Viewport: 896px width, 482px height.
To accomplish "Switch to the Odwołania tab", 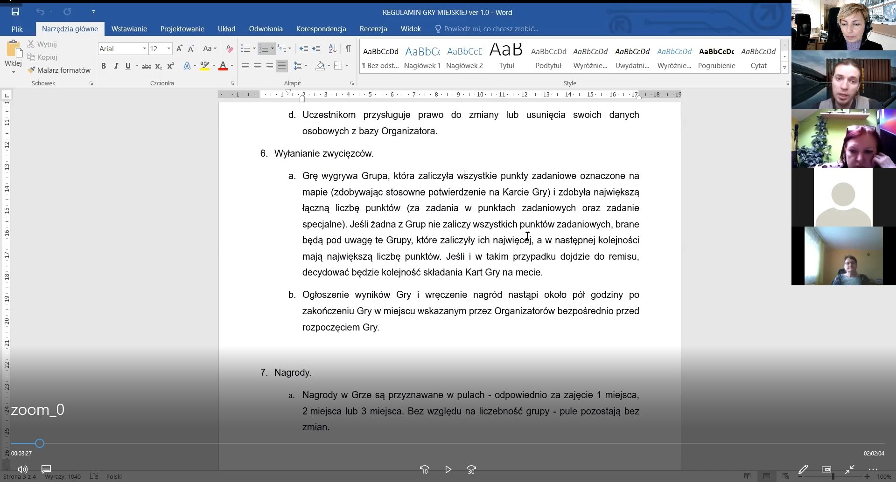I will click(266, 29).
